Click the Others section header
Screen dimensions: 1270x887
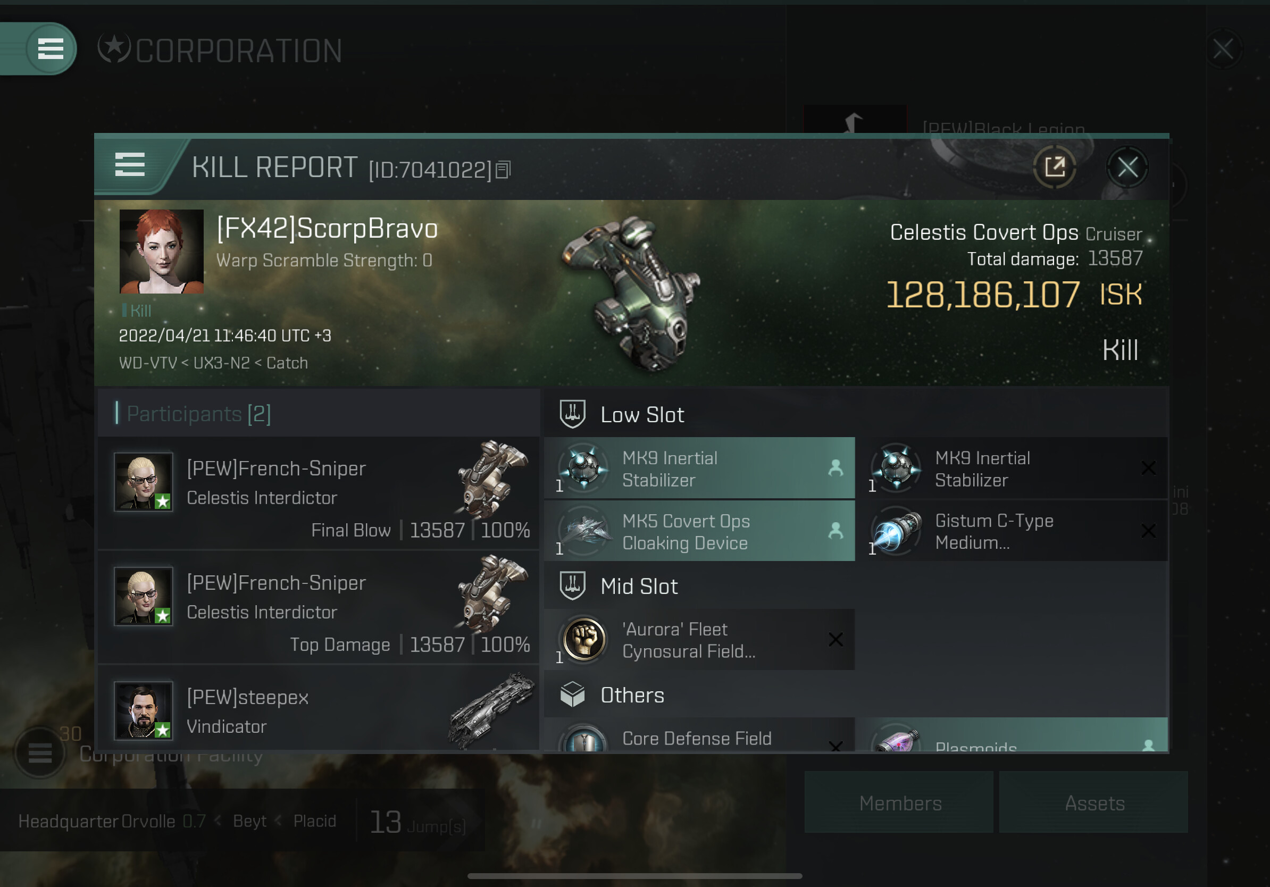[632, 695]
